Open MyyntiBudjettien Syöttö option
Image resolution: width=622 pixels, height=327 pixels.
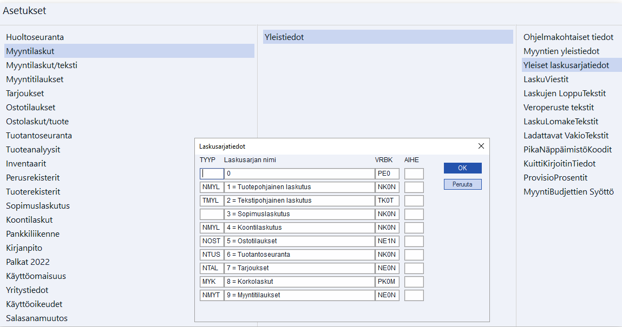coord(568,192)
